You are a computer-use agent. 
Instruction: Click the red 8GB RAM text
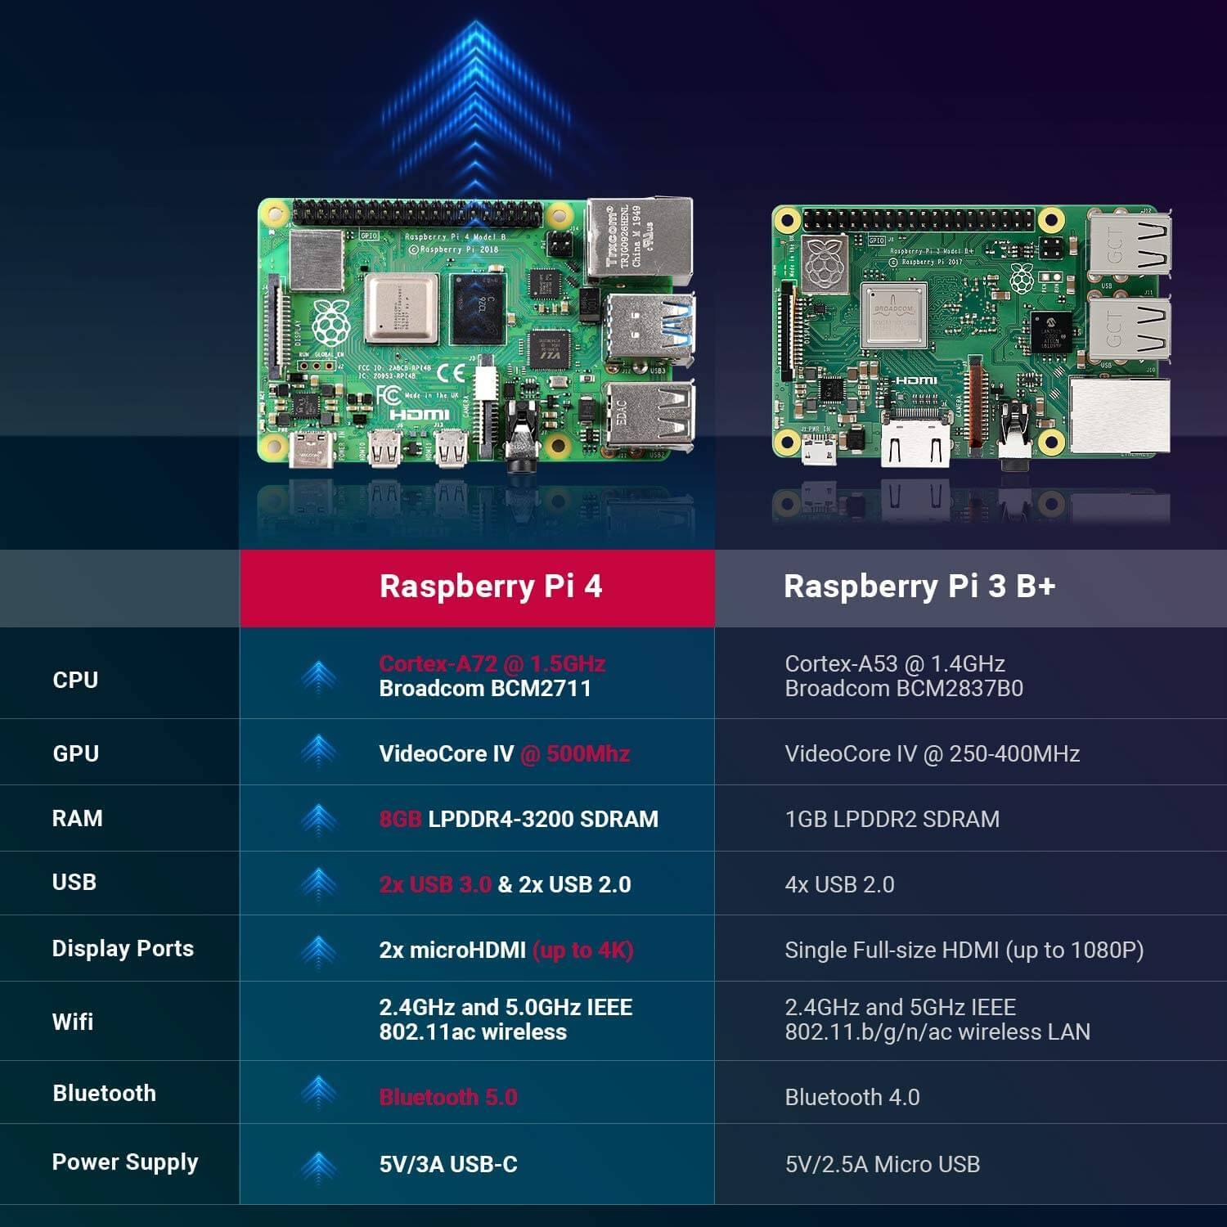[401, 819]
